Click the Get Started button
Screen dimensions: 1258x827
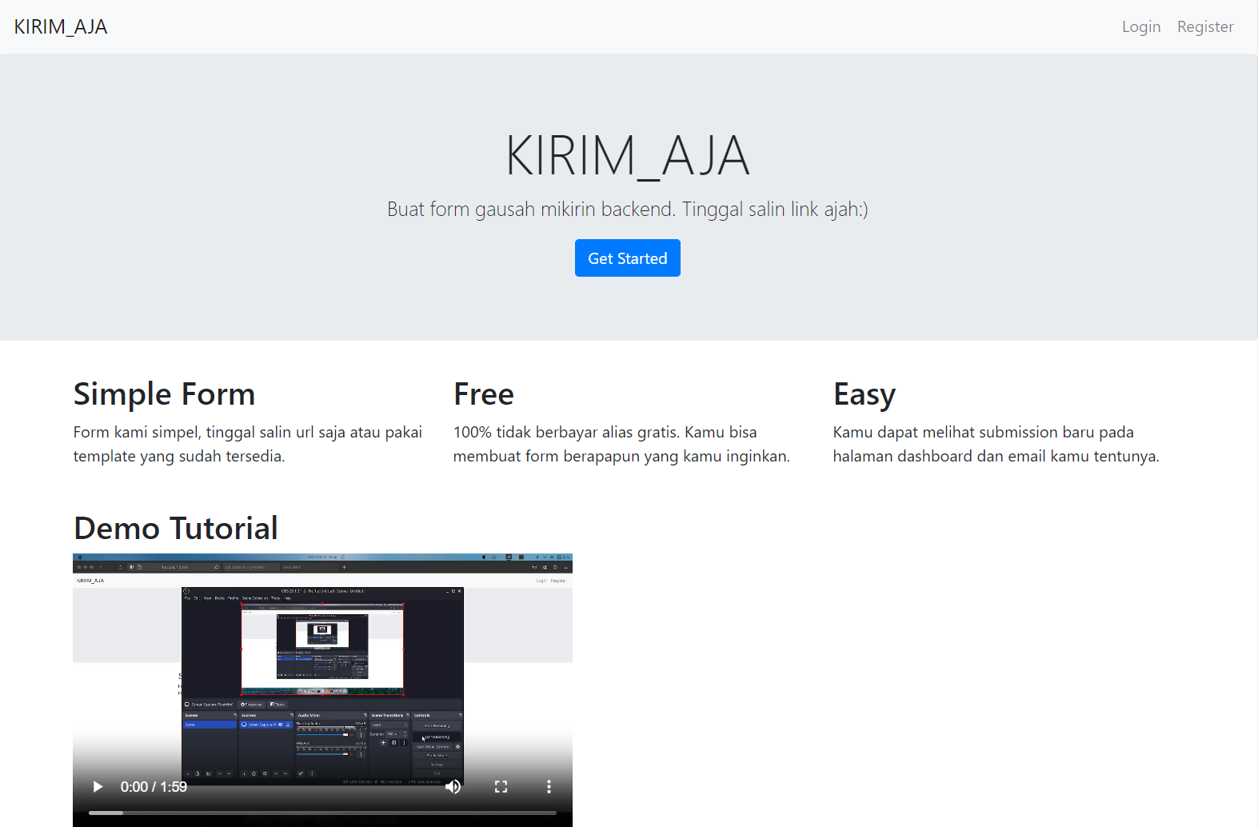(x=628, y=258)
